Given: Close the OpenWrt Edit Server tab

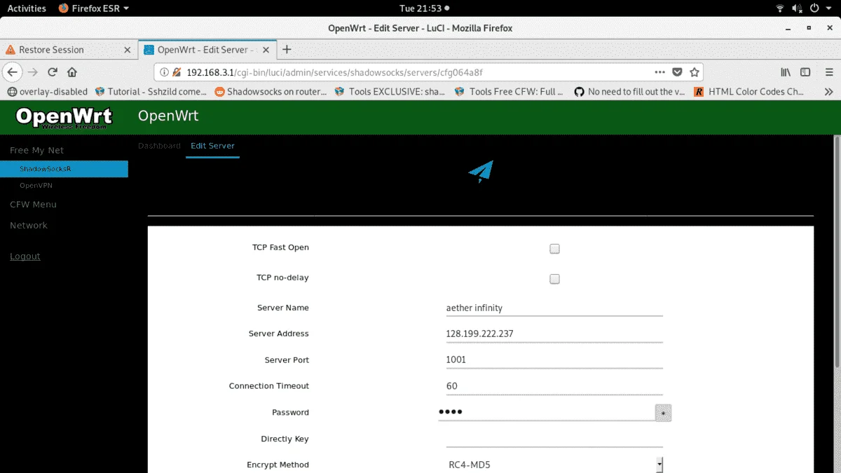Looking at the screenshot, I should [266, 50].
